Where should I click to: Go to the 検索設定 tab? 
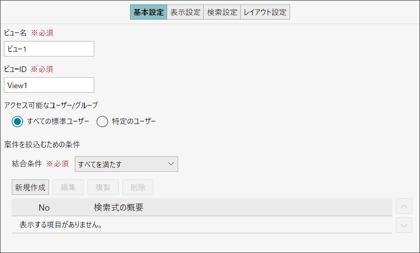pos(222,12)
